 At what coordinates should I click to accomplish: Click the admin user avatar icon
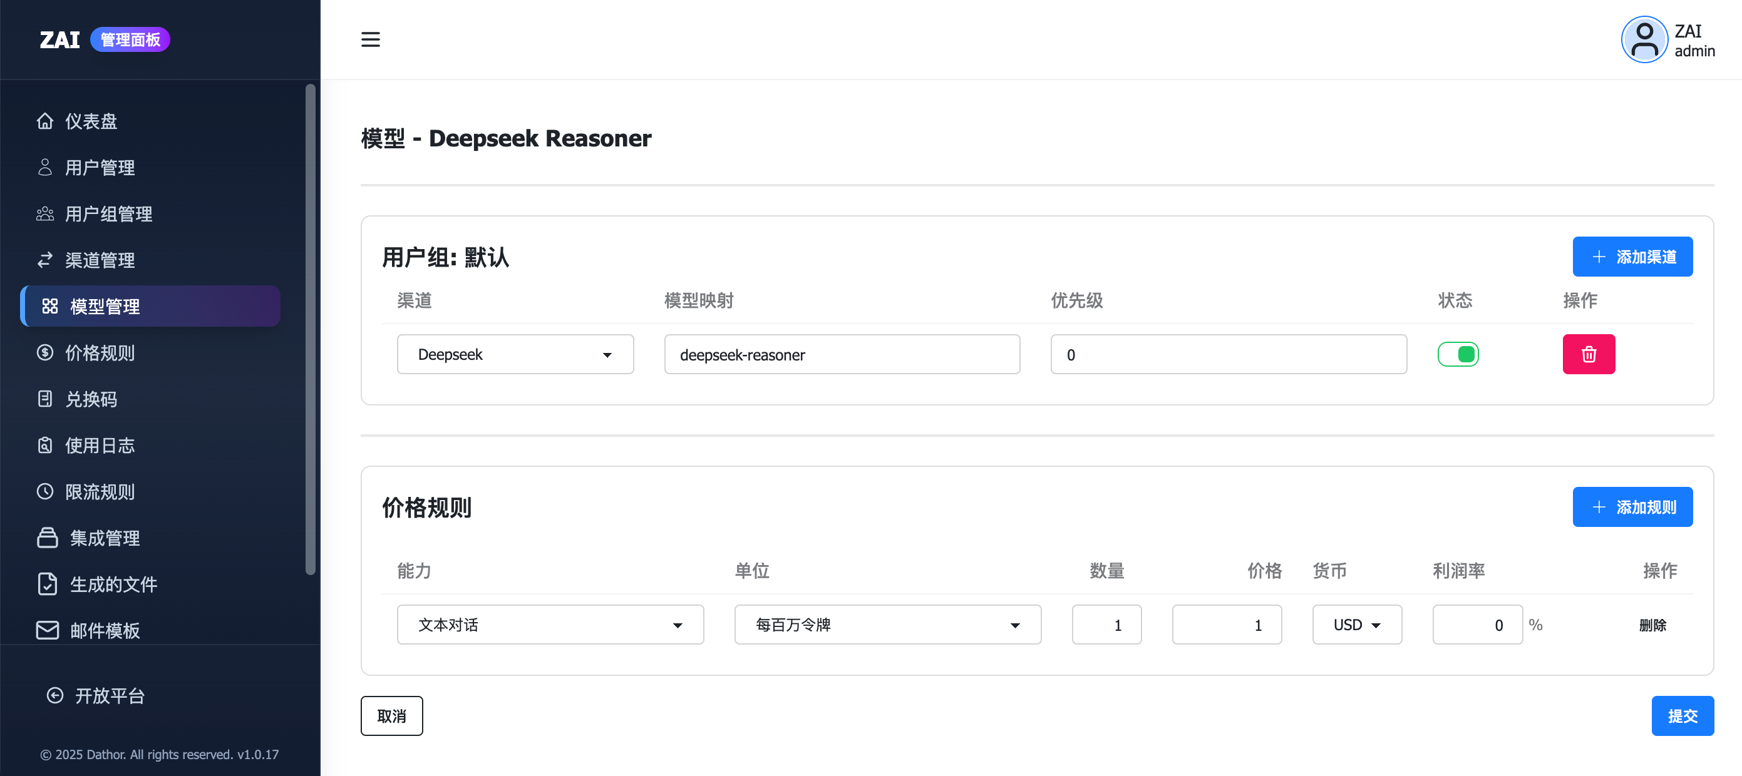(x=1644, y=40)
